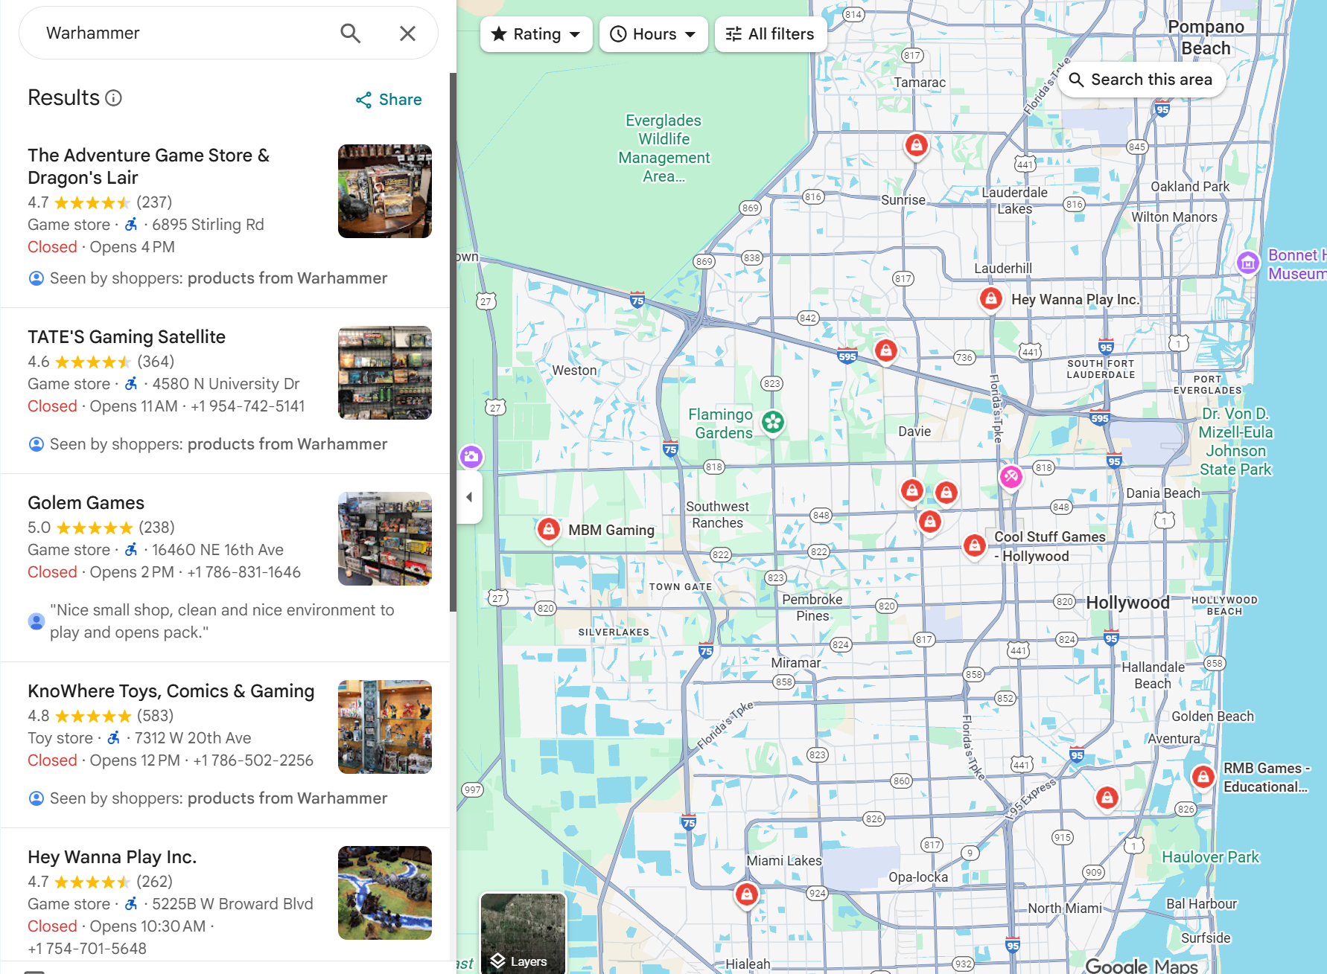View Hey Wanna Play photo thumbnail
Image resolution: width=1327 pixels, height=974 pixels.
pyautogui.click(x=385, y=893)
